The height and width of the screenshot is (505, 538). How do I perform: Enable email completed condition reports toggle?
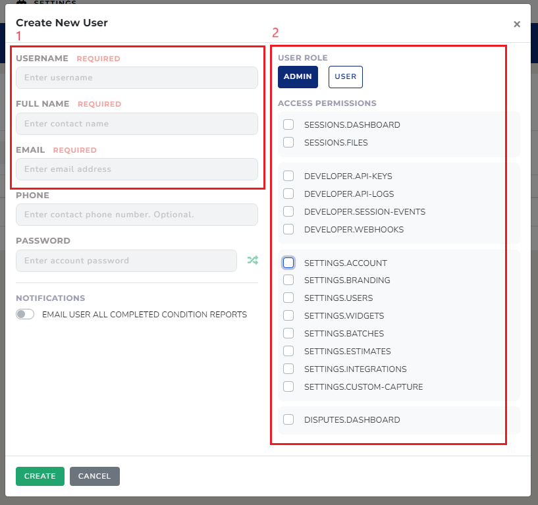click(x=25, y=315)
